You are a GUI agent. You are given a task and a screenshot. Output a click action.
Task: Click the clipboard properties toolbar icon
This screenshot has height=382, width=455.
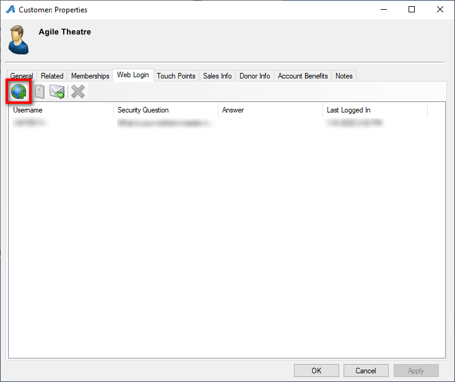tap(38, 92)
